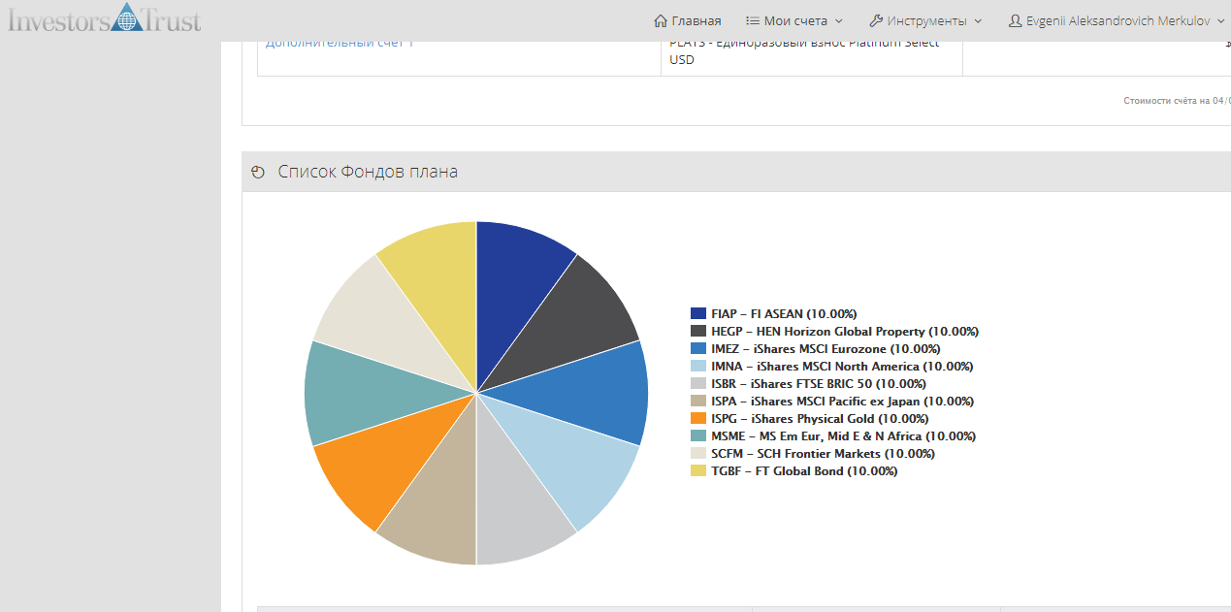Viewport: 1231px width, 612px height.
Task: Expand the Мои счета dropdown chevron
Action: pyautogui.click(x=838, y=21)
